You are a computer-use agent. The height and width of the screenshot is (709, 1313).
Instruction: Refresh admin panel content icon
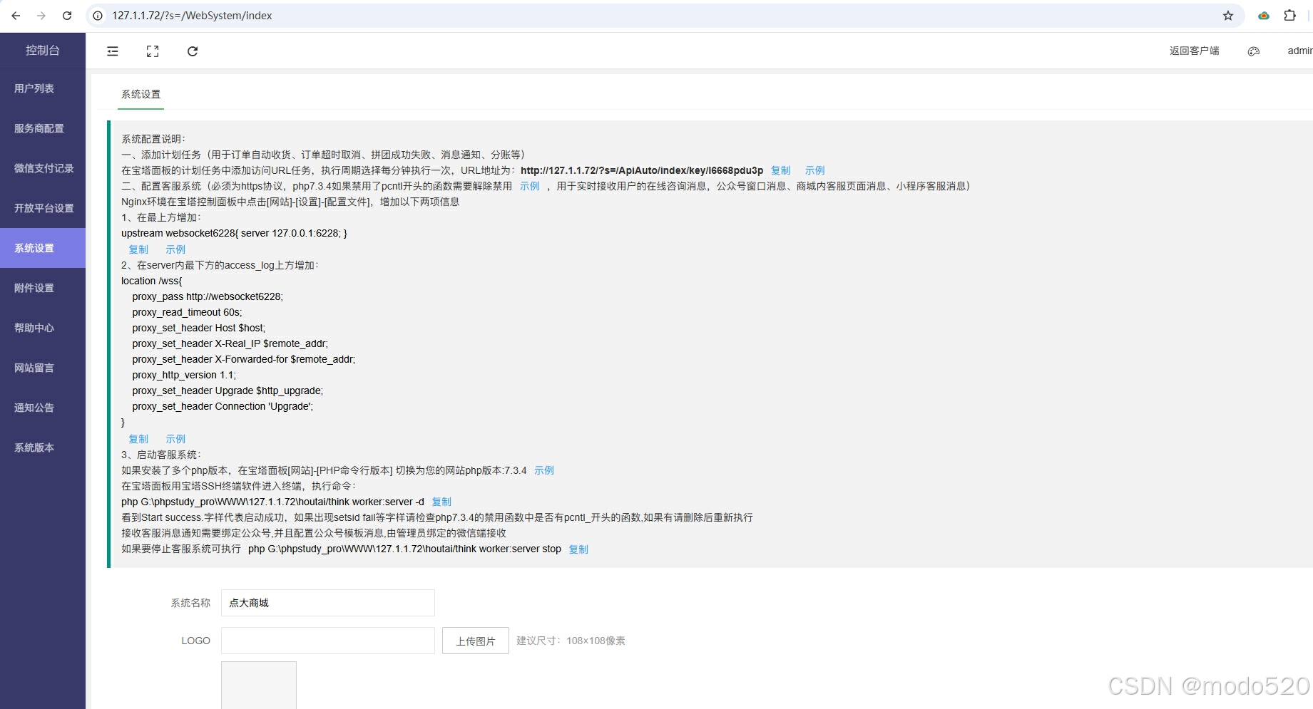coord(193,51)
